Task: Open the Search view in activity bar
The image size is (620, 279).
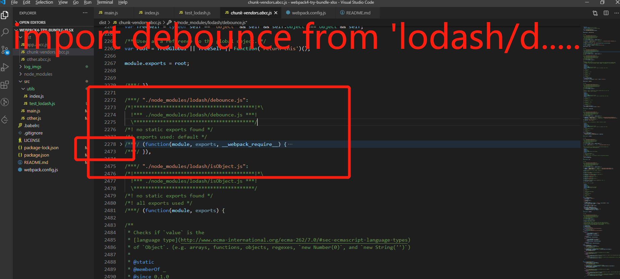Action: [5, 32]
